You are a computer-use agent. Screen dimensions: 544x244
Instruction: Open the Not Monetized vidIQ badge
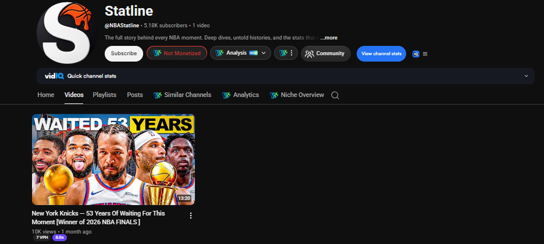[177, 53]
